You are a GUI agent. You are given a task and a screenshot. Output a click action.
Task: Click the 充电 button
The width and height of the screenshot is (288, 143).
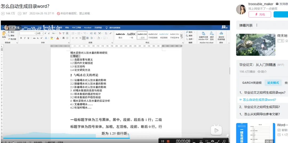pos(260,14)
